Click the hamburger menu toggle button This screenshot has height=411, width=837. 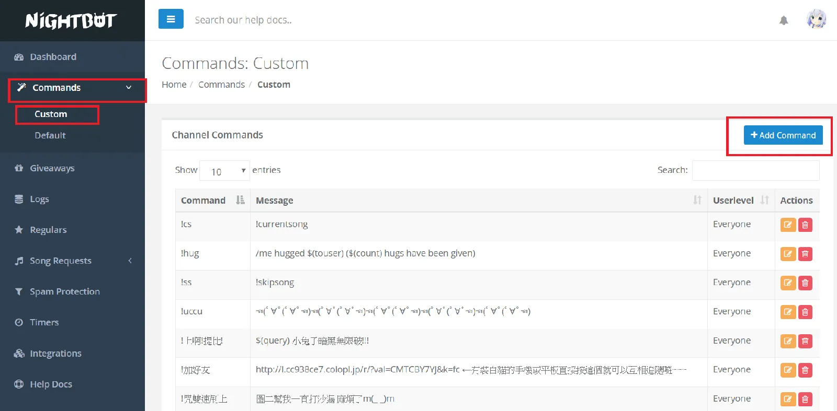coord(171,19)
